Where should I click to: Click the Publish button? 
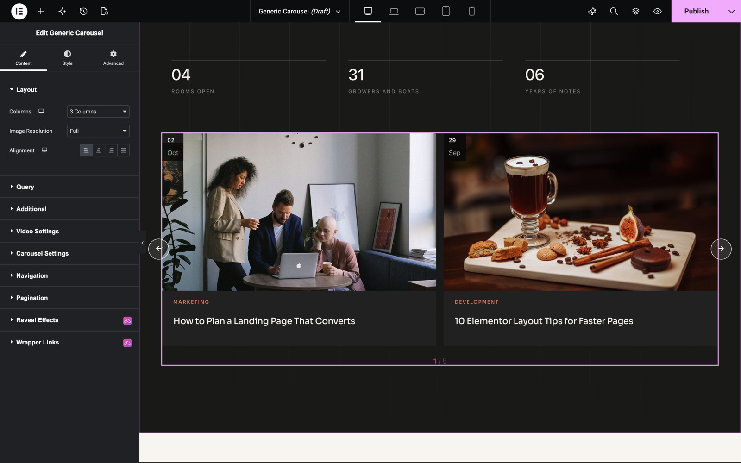click(697, 11)
